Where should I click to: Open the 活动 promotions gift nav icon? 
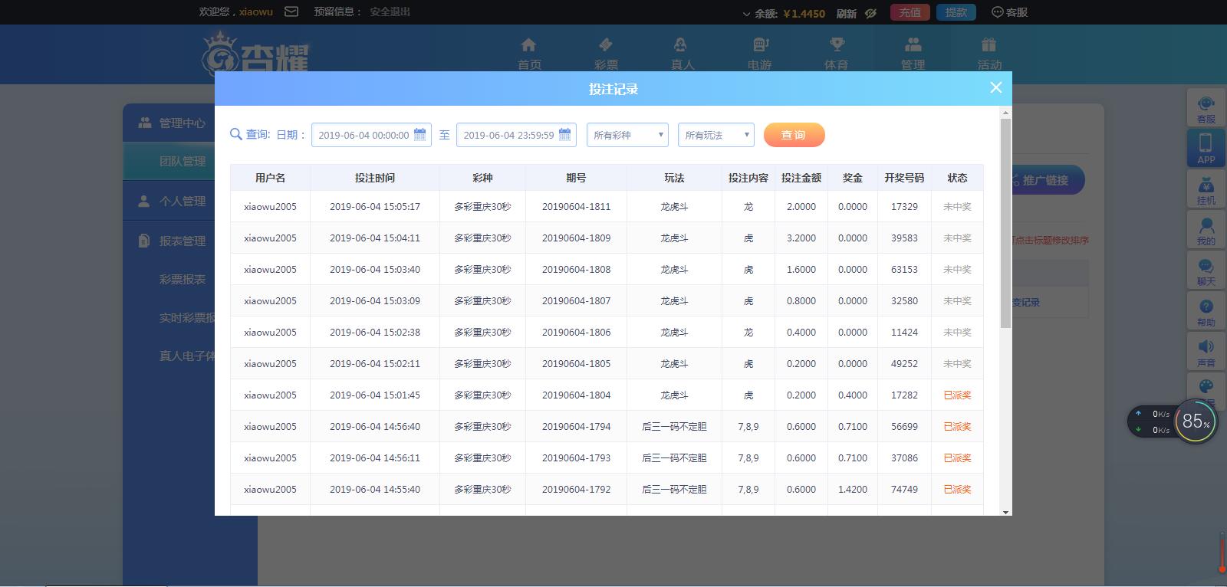989,54
